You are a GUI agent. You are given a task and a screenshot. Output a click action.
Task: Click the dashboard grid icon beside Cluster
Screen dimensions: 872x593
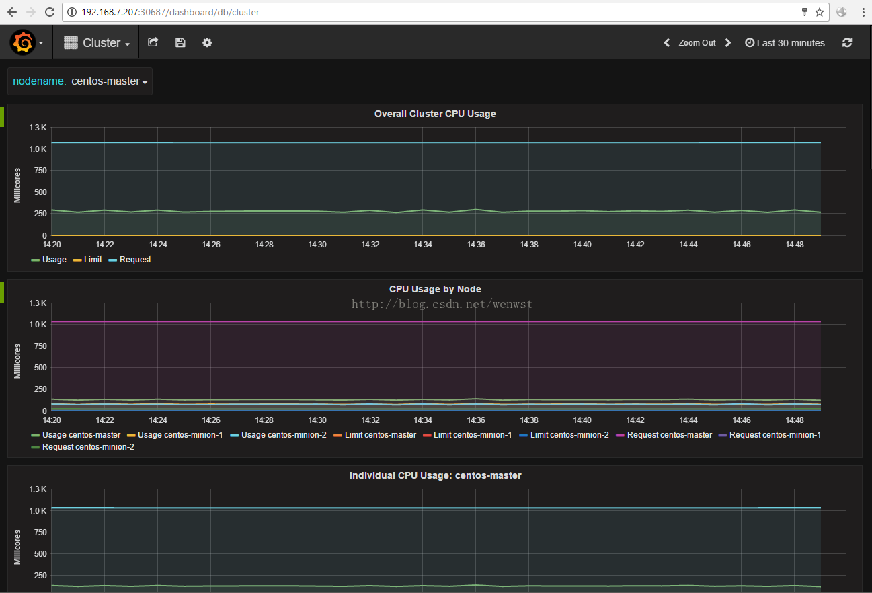pyautogui.click(x=71, y=42)
